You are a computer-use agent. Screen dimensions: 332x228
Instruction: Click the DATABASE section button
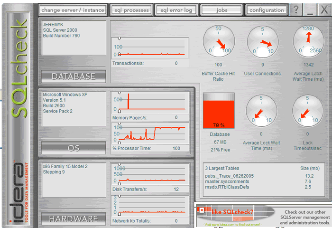74,76
